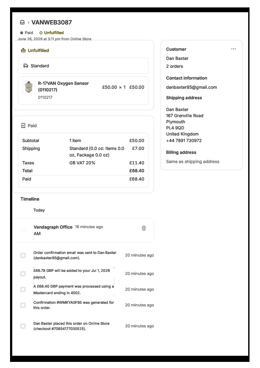Image resolution: width=260 pixels, height=368 pixels.
Task: Tick checkbox for Mastercard payment processed event
Action: [x=23, y=289]
